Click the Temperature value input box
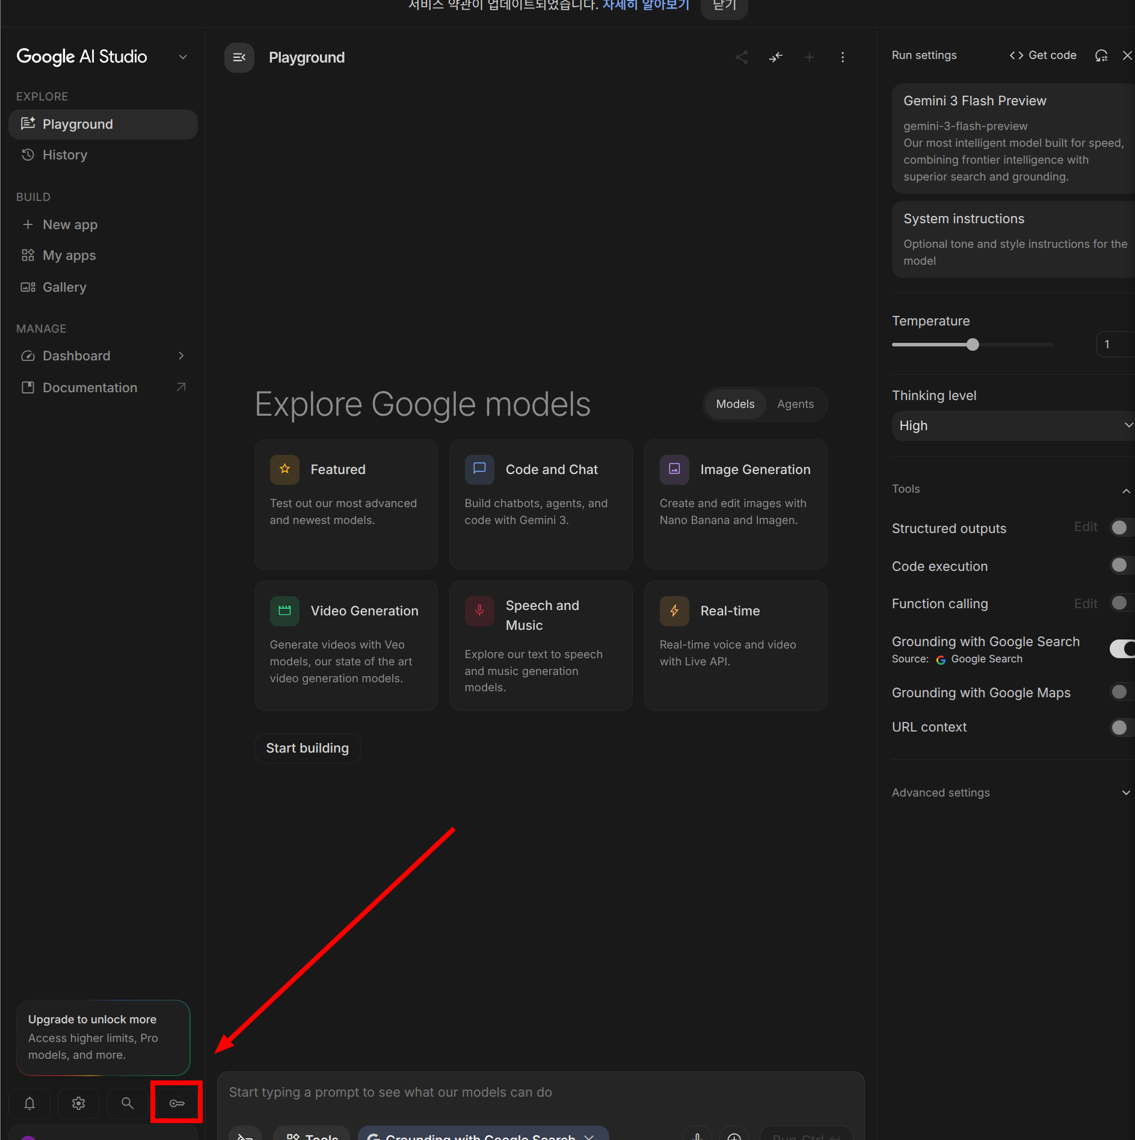1135x1140 pixels. coord(1116,345)
